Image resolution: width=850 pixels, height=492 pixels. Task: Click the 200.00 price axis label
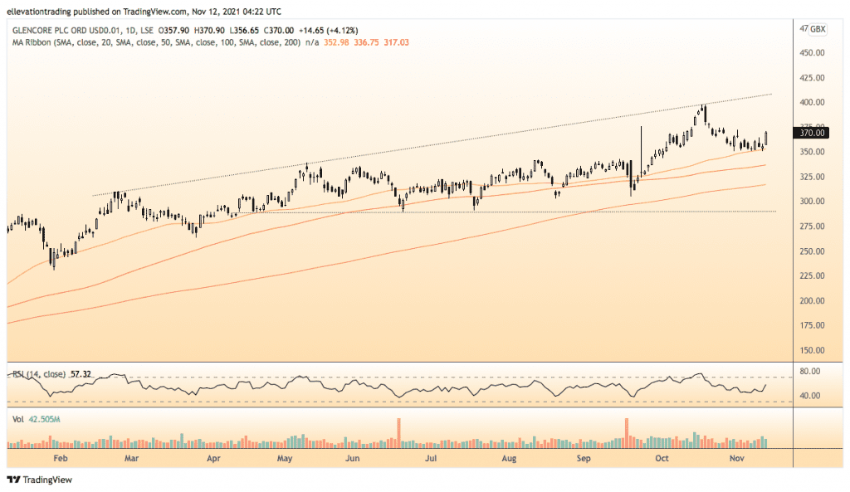(812, 300)
